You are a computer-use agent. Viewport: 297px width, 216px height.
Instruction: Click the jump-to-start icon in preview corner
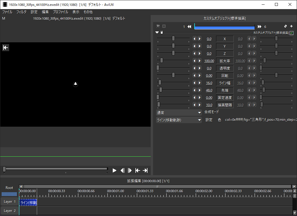(6, 48)
